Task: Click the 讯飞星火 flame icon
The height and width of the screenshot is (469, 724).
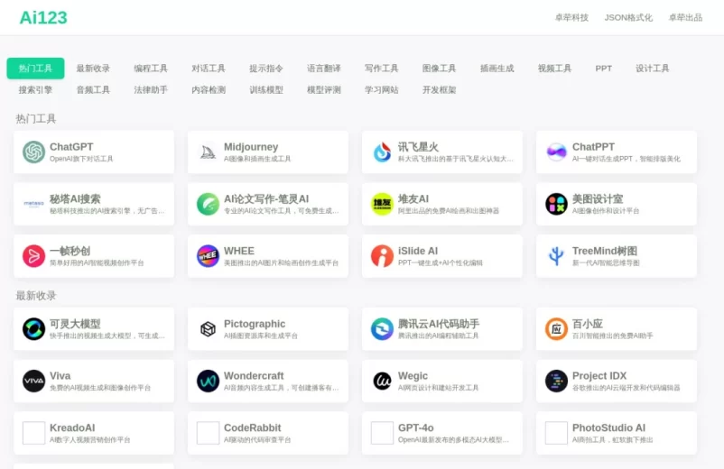Action: [382, 152]
